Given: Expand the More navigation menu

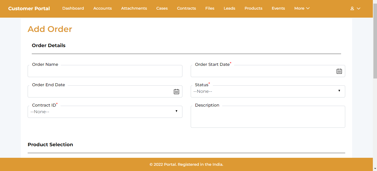Looking at the screenshot, I should (x=302, y=9).
